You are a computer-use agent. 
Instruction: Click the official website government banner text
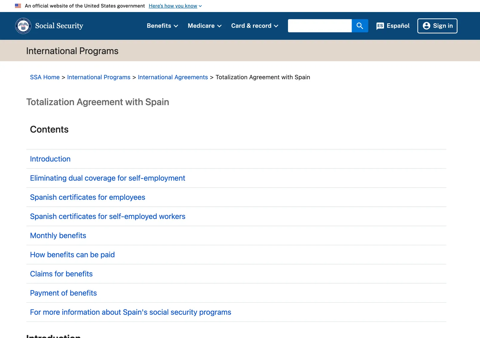tap(85, 6)
